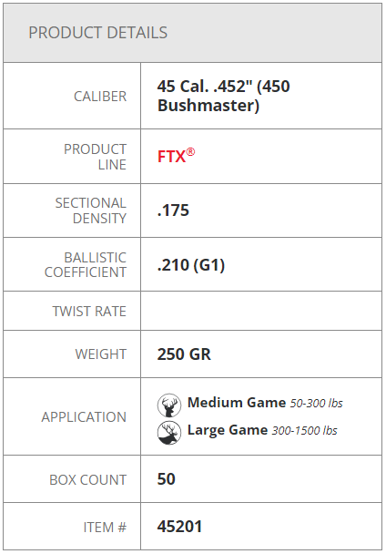The height and width of the screenshot is (554, 386).
Task: Select the 45 Cal. .452" caliber value
Action: coord(224,96)
